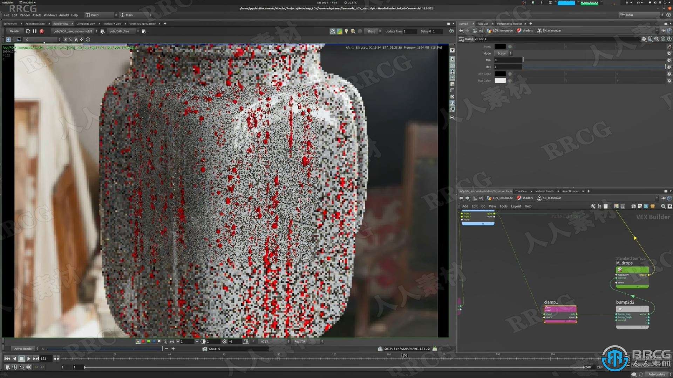The image size is (673, 378).
Task: Switch to the Material Palette tab
Action: [x=545, y=191]
